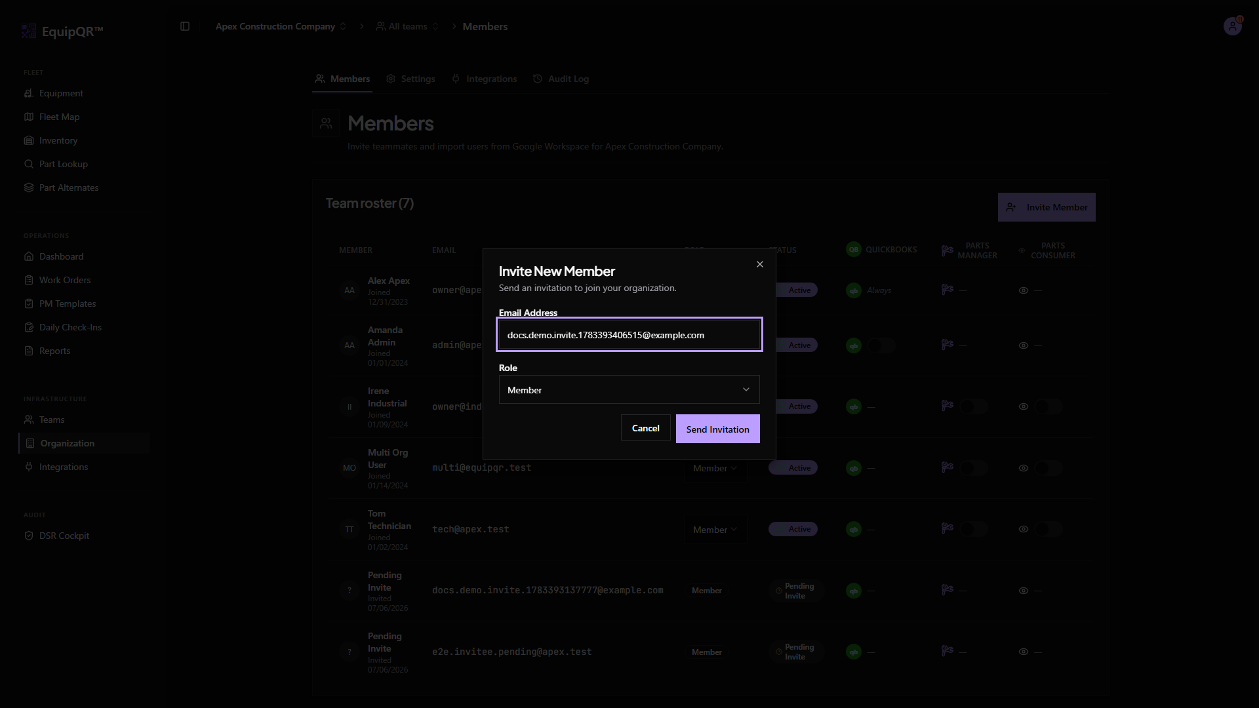Toggle QuickBooks access for Amanda Admin
Viewport: 1259px width, 708px height.
click(x=881, y=345)
